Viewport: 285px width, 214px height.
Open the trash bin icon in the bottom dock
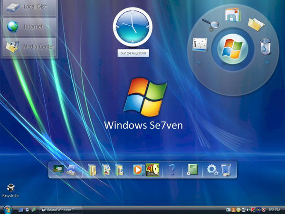pyautogui.click(x=226, y=170)
